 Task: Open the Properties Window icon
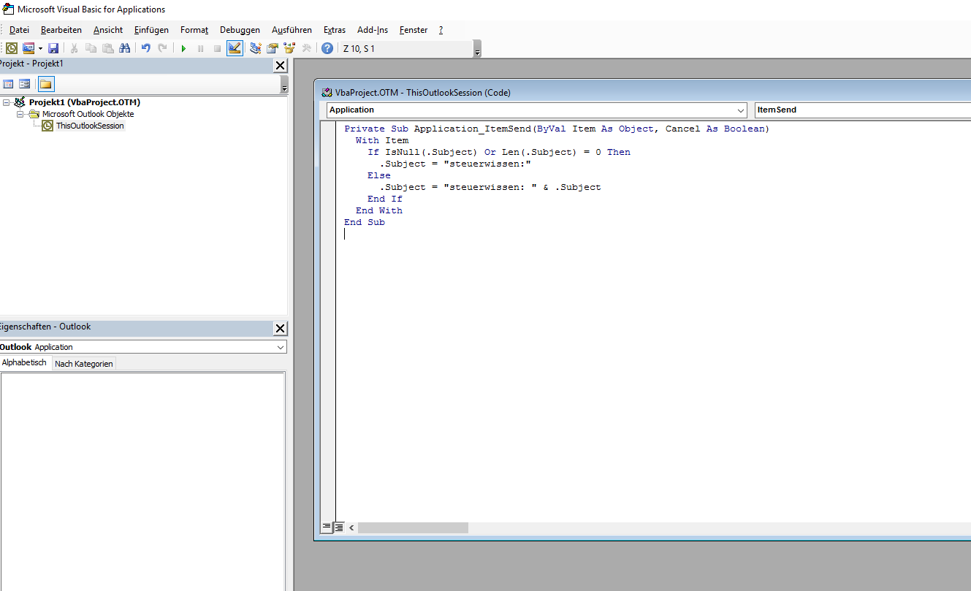tap(272, 48)
